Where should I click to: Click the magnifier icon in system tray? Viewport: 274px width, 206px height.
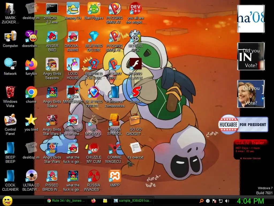tap(201, 201)
